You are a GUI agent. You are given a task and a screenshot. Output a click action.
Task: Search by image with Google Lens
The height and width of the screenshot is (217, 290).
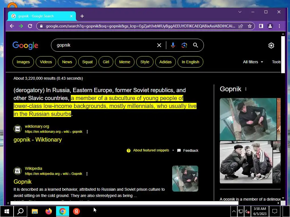184,45
